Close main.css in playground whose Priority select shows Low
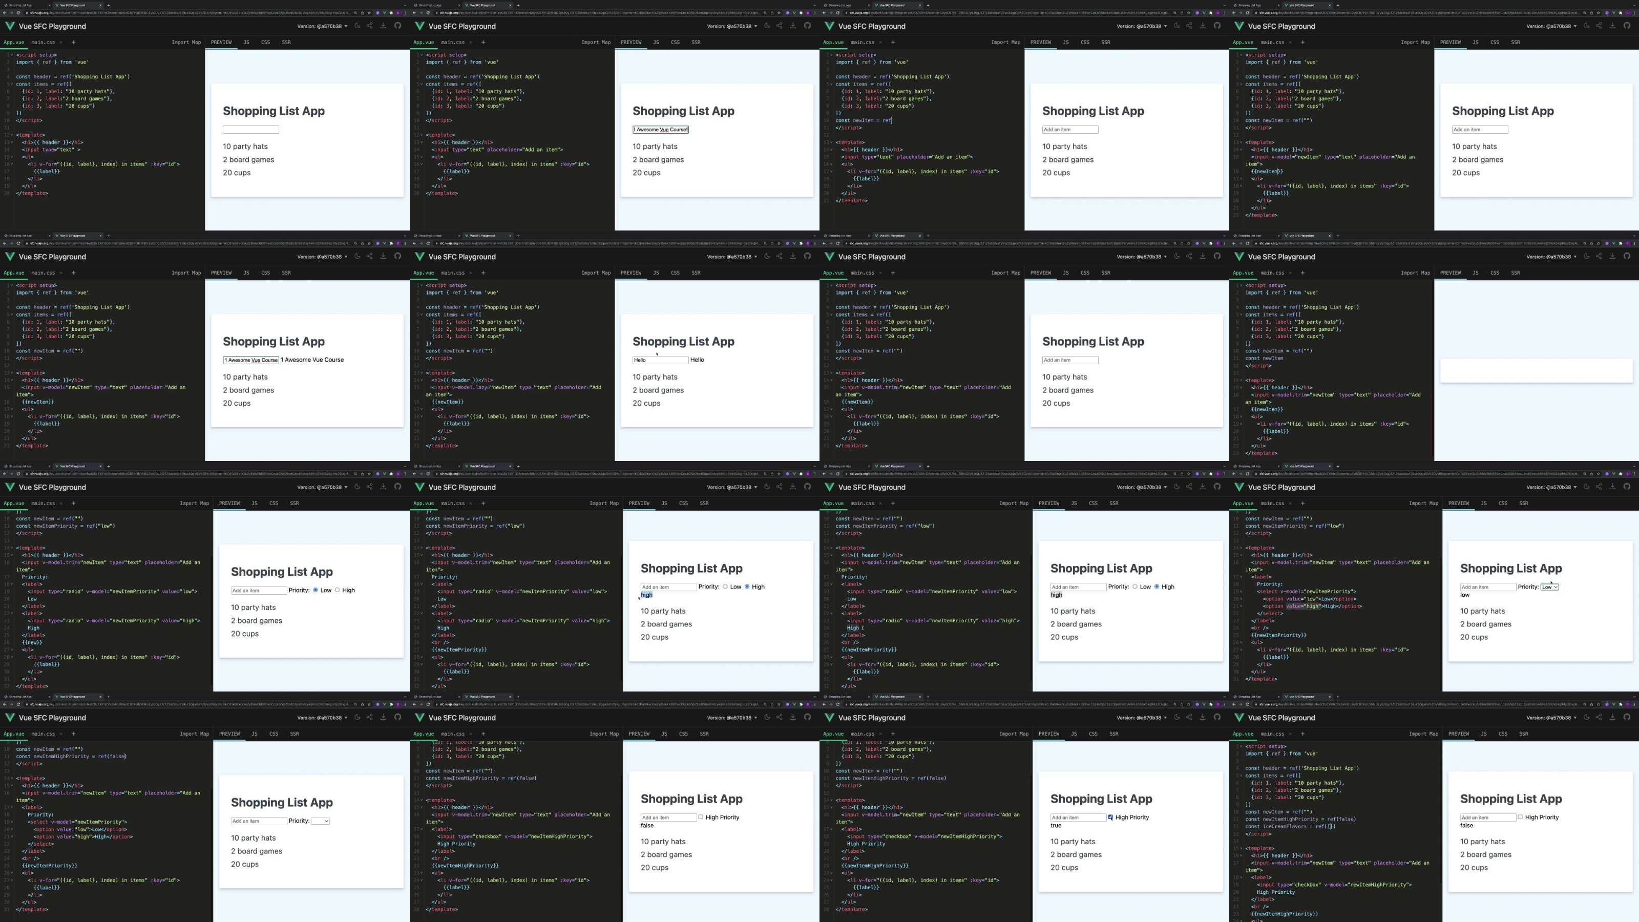 [1290, 504]
